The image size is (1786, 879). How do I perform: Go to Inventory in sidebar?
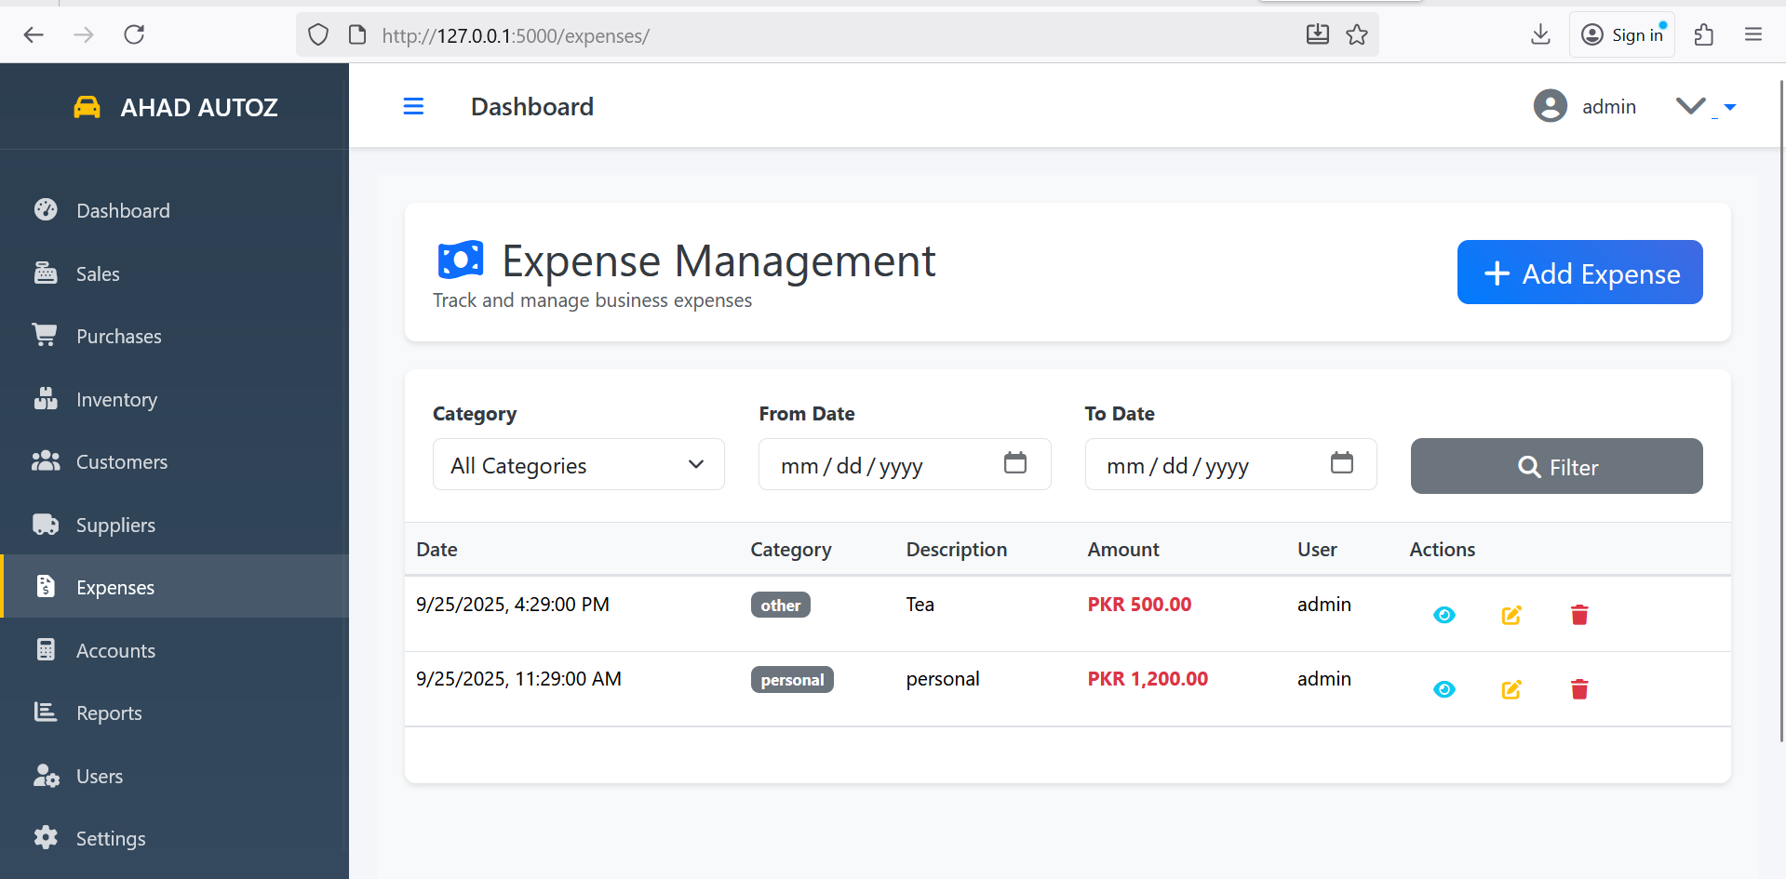(x=116, y=400)
